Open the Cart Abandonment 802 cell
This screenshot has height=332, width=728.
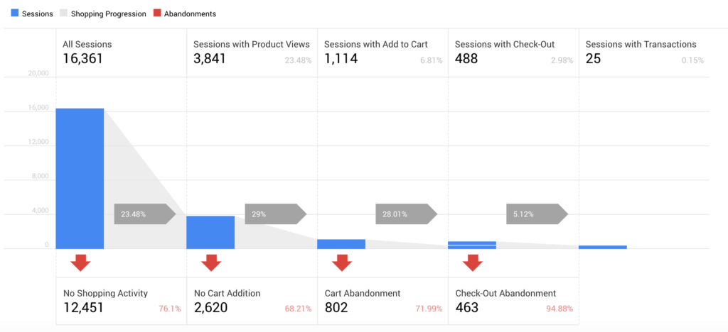[x=383, y=301]
